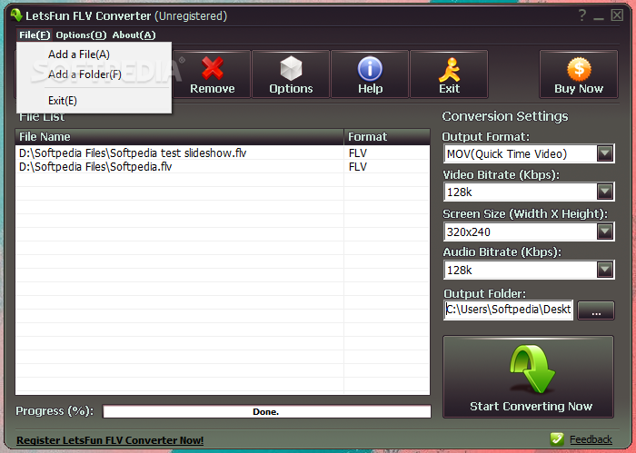The height and width of the screenshot is (453, 636).
Task: Click Register LetsFun FLV Converter Now link
Action: 110,440
